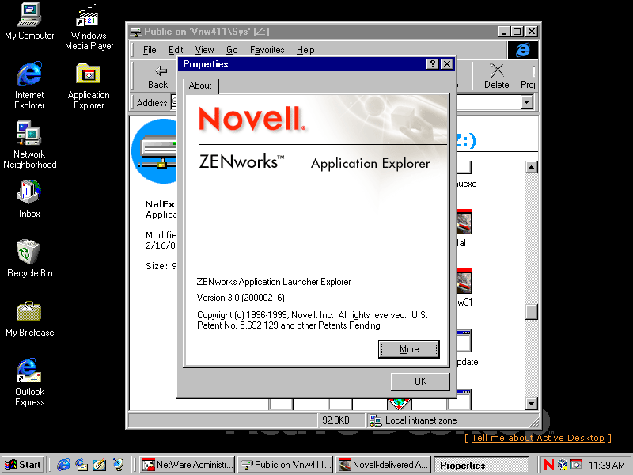This screenshot has width=633, height=475.
Task: Open the View menu
Action: 204,50
